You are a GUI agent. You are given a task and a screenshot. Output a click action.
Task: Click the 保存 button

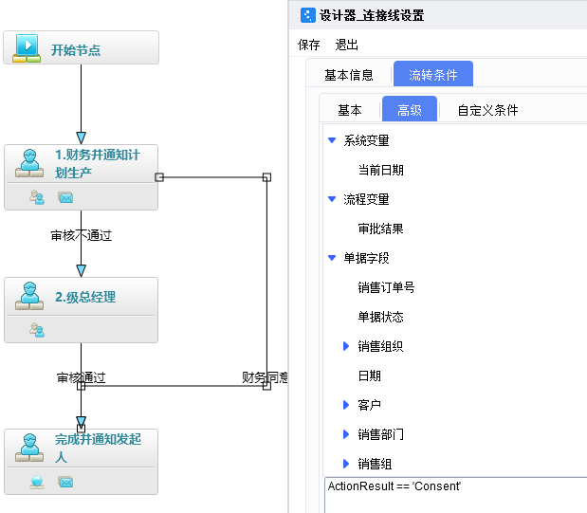click(x=309, y=45)
